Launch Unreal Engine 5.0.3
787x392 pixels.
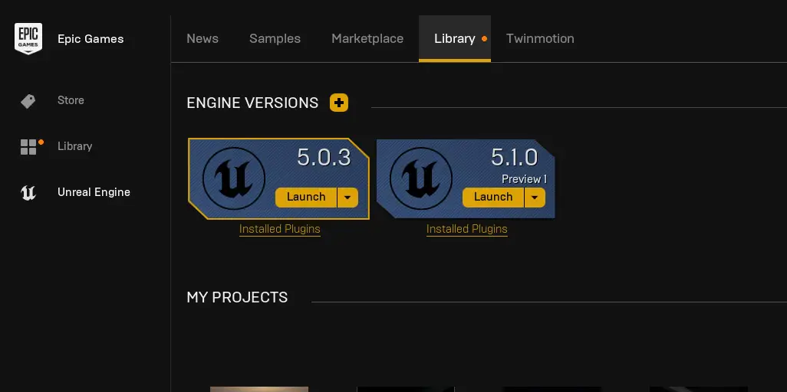[306, 198]
